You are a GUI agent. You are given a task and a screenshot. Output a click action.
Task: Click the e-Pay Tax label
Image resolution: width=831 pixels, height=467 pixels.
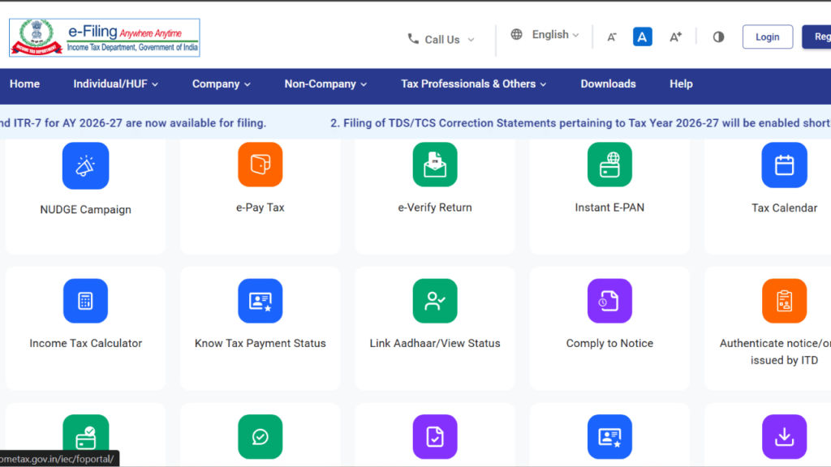click(x=260, y=208)
